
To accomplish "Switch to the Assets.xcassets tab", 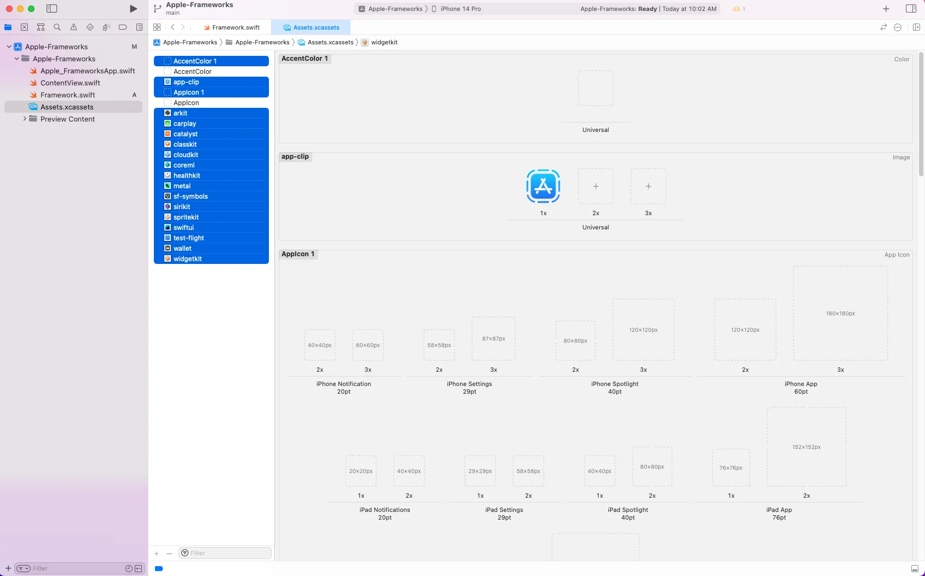I will 312,27.
